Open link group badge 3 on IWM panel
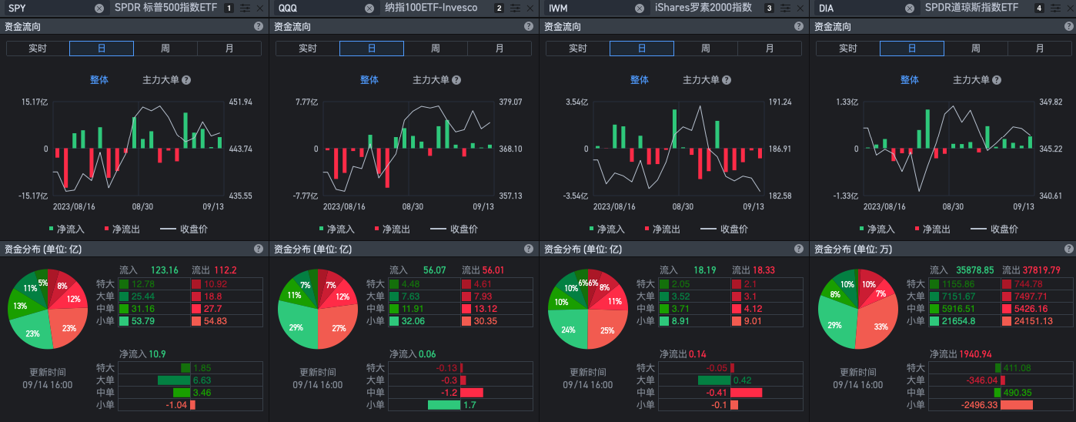This screenshot has height=422, width=1076. point(769,8)
